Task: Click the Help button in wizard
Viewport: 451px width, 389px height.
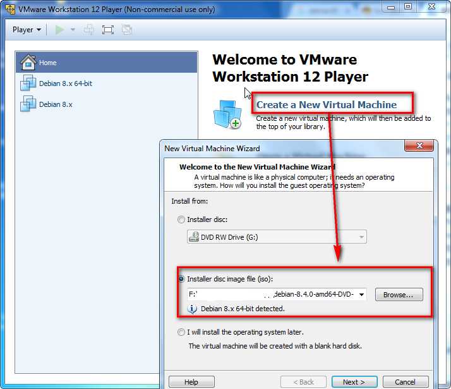Action: [191, 382]
